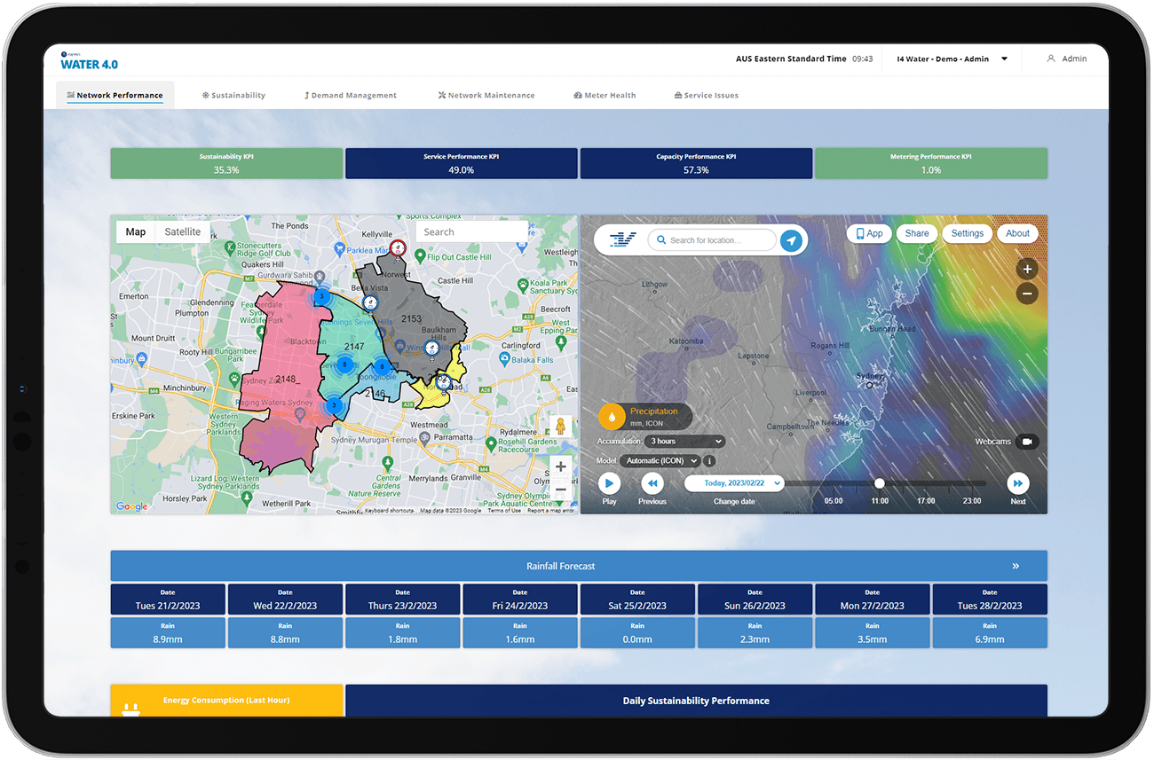
Task: Go to Previous weather time step
Action: [652, 483]
